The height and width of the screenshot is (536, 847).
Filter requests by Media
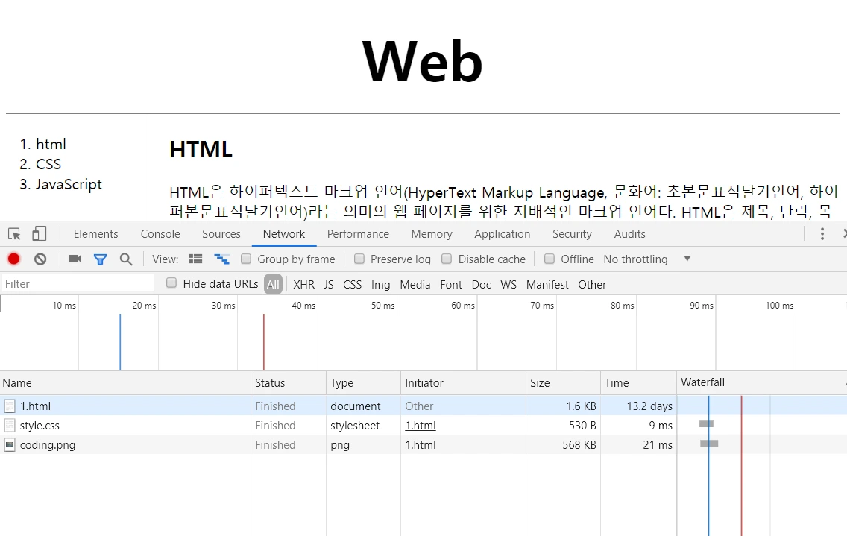click(x=415, y=284)
